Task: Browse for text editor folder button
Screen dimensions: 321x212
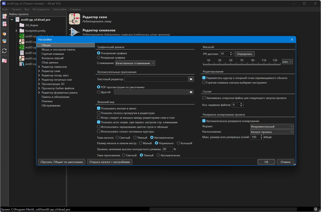Action: pyautogui.click(x=191, y=79)
